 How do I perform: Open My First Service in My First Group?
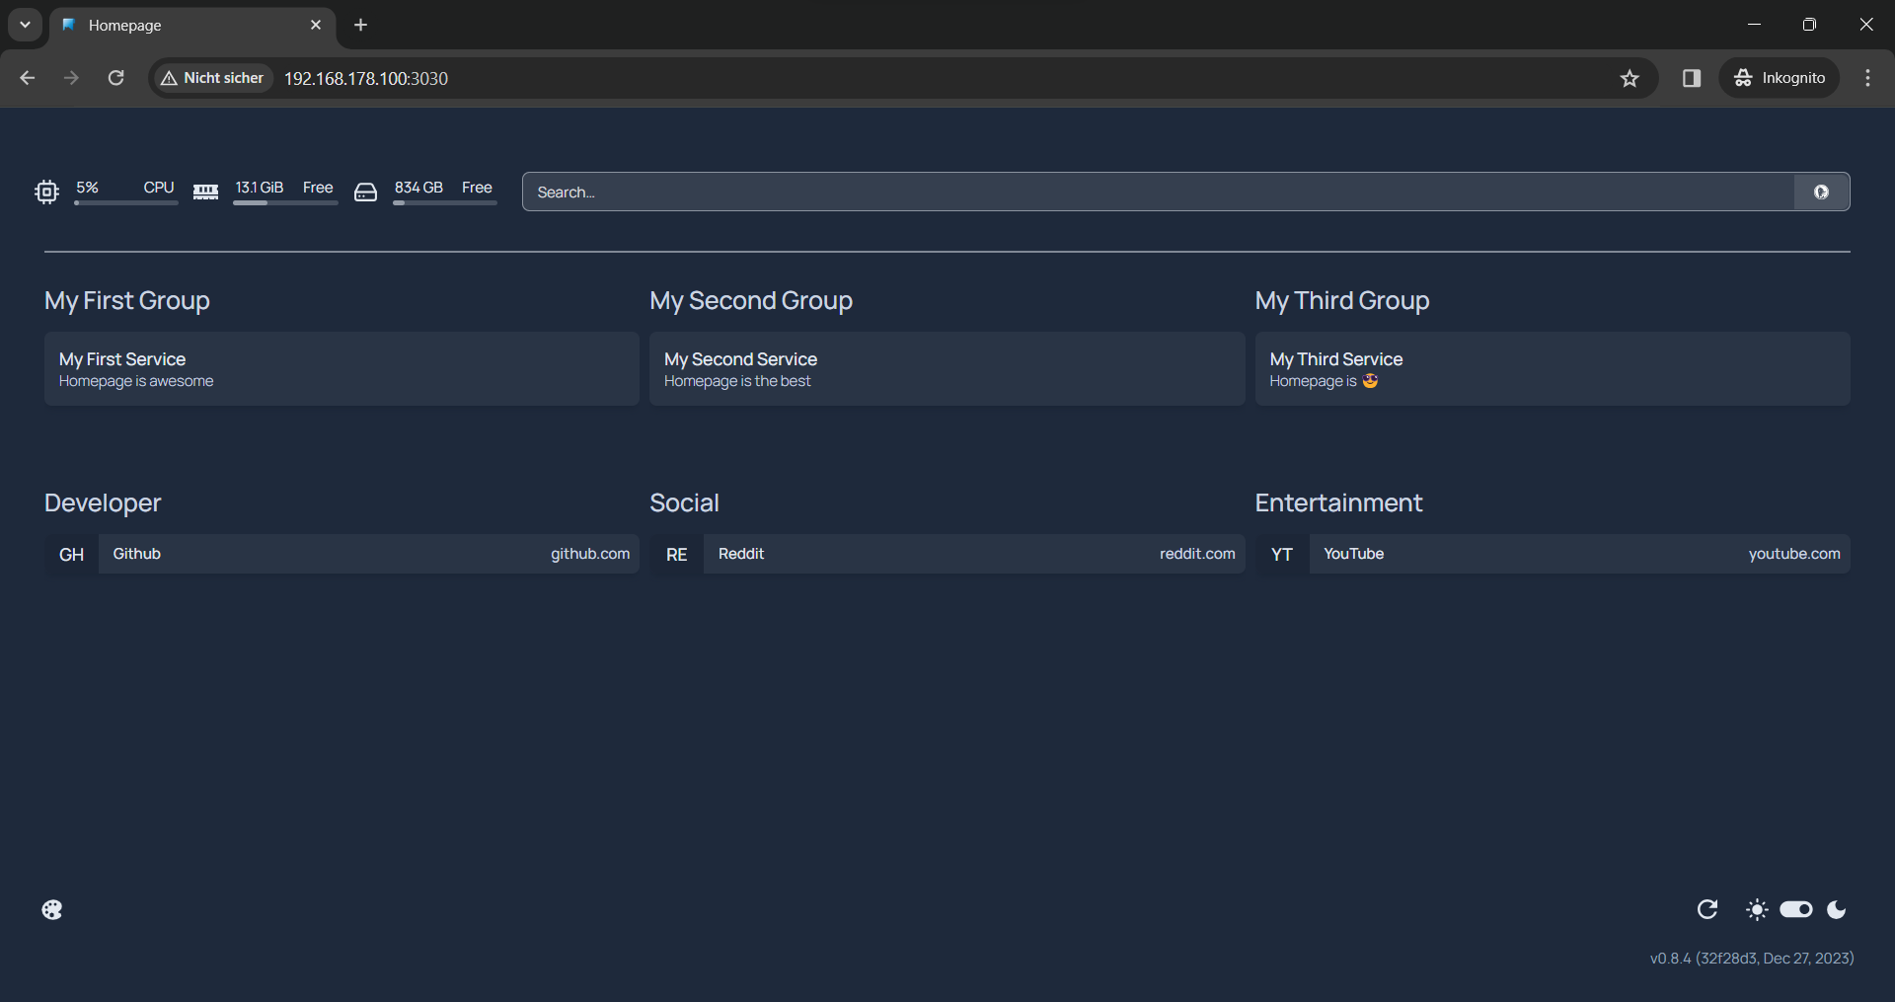coord(341,368)
